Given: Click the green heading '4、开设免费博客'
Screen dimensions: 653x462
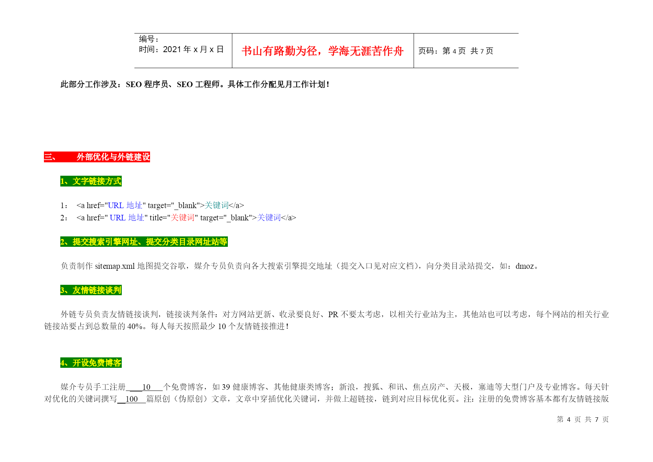Looking at the screenshot, I should click(x=91, y=363).
